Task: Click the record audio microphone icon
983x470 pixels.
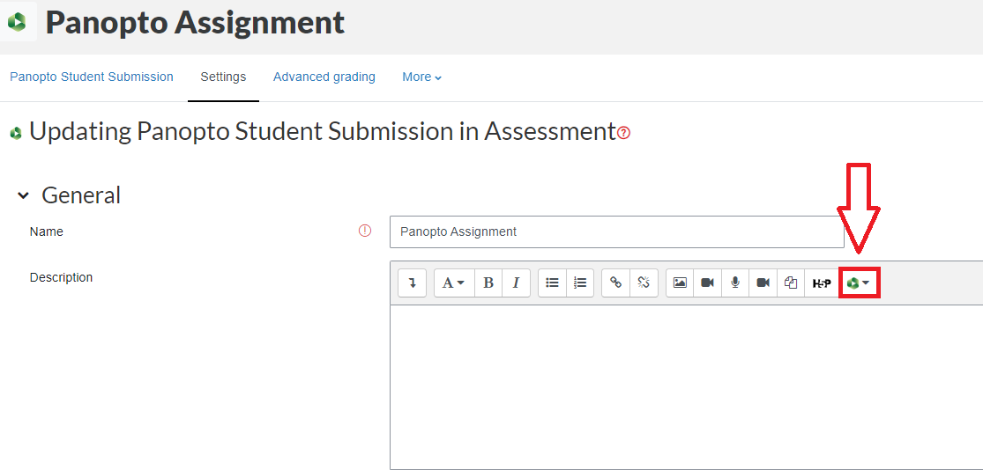Action: (735, 283)
